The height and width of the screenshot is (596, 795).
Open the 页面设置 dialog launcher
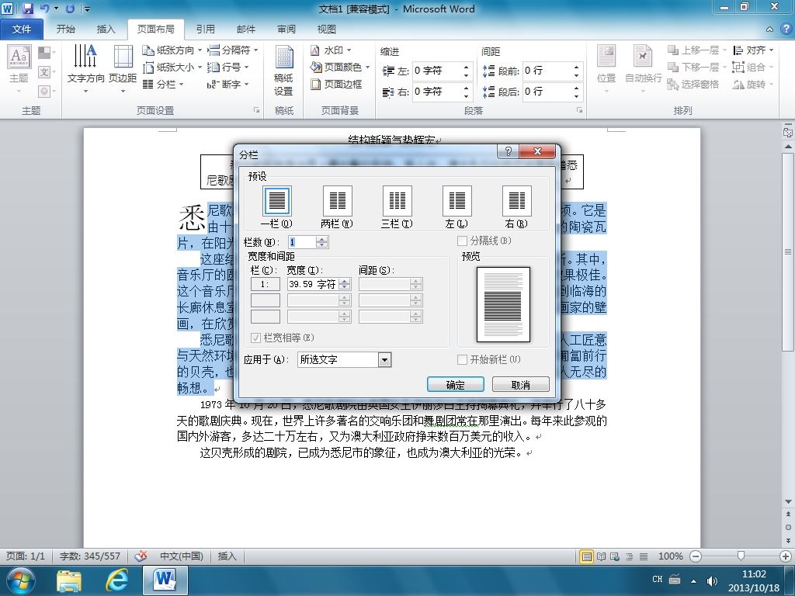click(256, 110)
